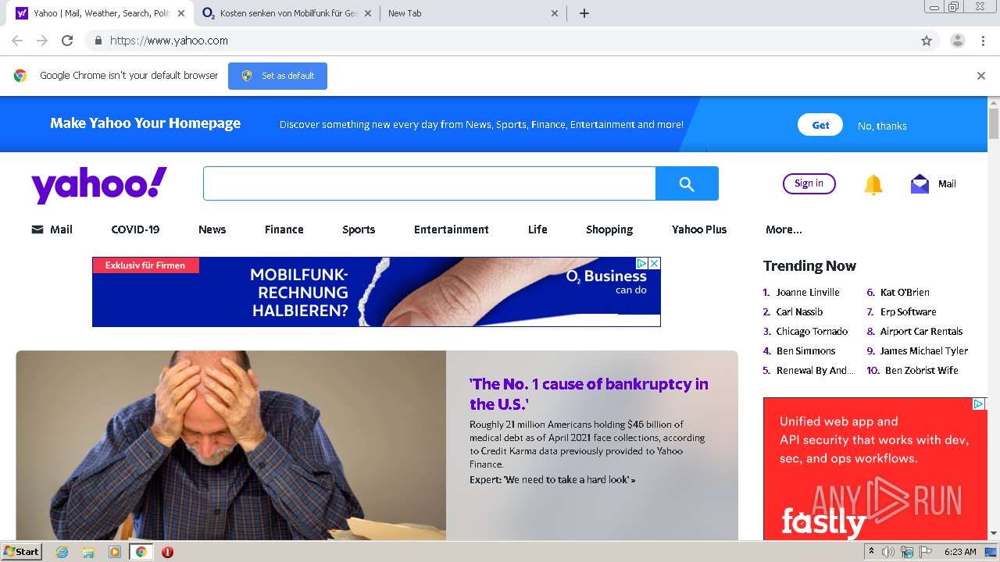
Task: Open the media player taskbar icon
Action: pos(115,552)
